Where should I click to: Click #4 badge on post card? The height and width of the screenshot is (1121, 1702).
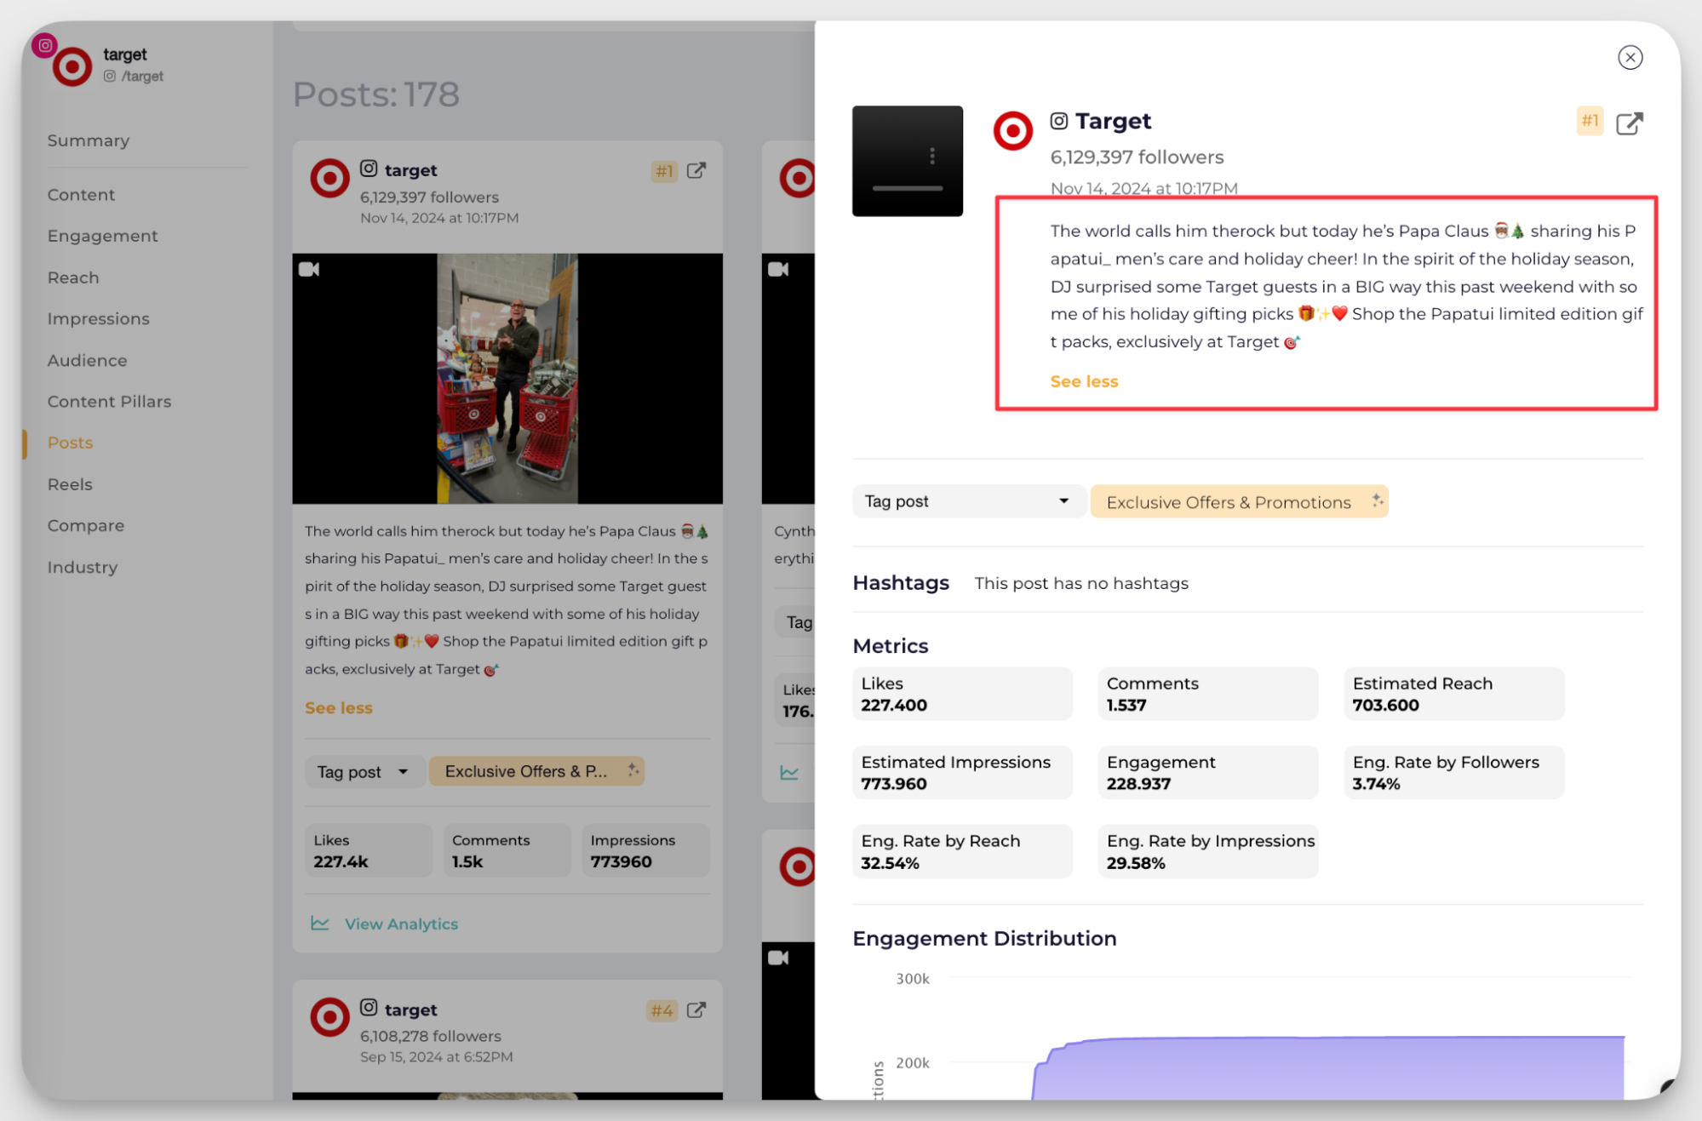pyautogui.click(x=662, y=1010)
